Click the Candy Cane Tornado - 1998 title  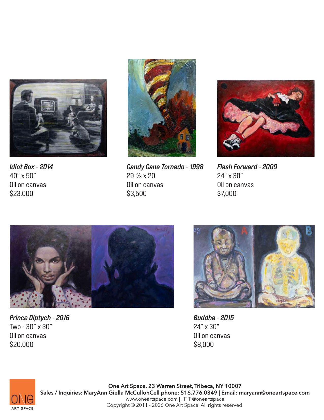pos(165,167)
